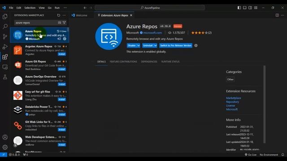Open the Run menu
287x161 pixels.
[x=57, y=8]
